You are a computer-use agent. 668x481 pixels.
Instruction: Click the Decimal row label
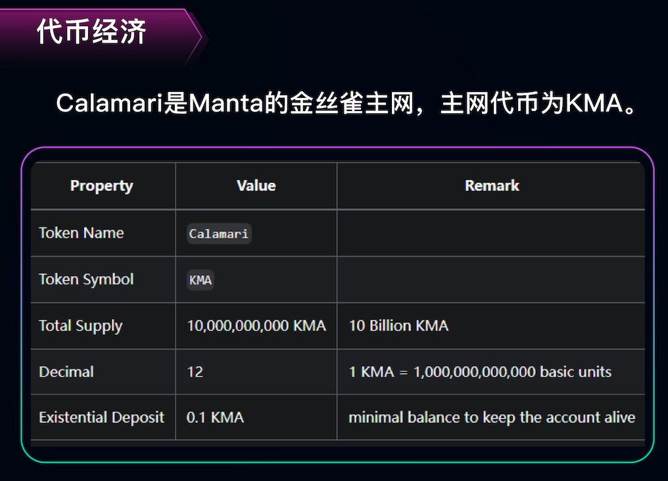(x=66, y=372)
